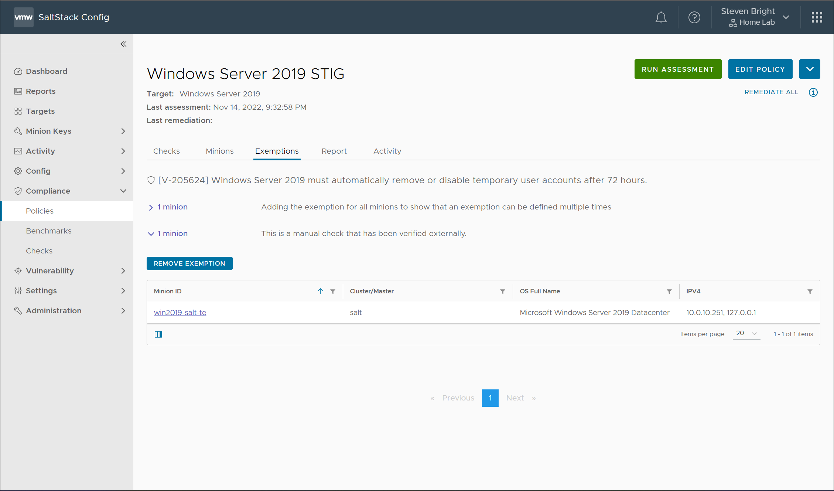
Task: Open the notifications bell icon
Action: pos(661,17)
